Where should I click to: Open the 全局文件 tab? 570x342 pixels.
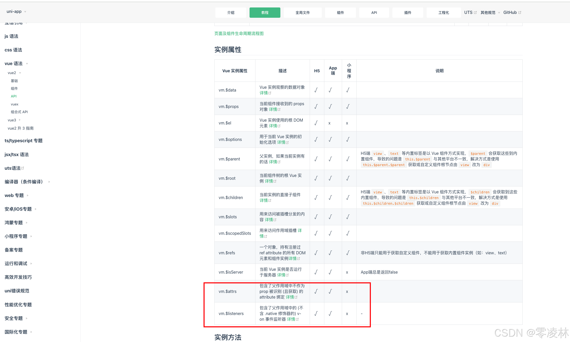[302, 13]
